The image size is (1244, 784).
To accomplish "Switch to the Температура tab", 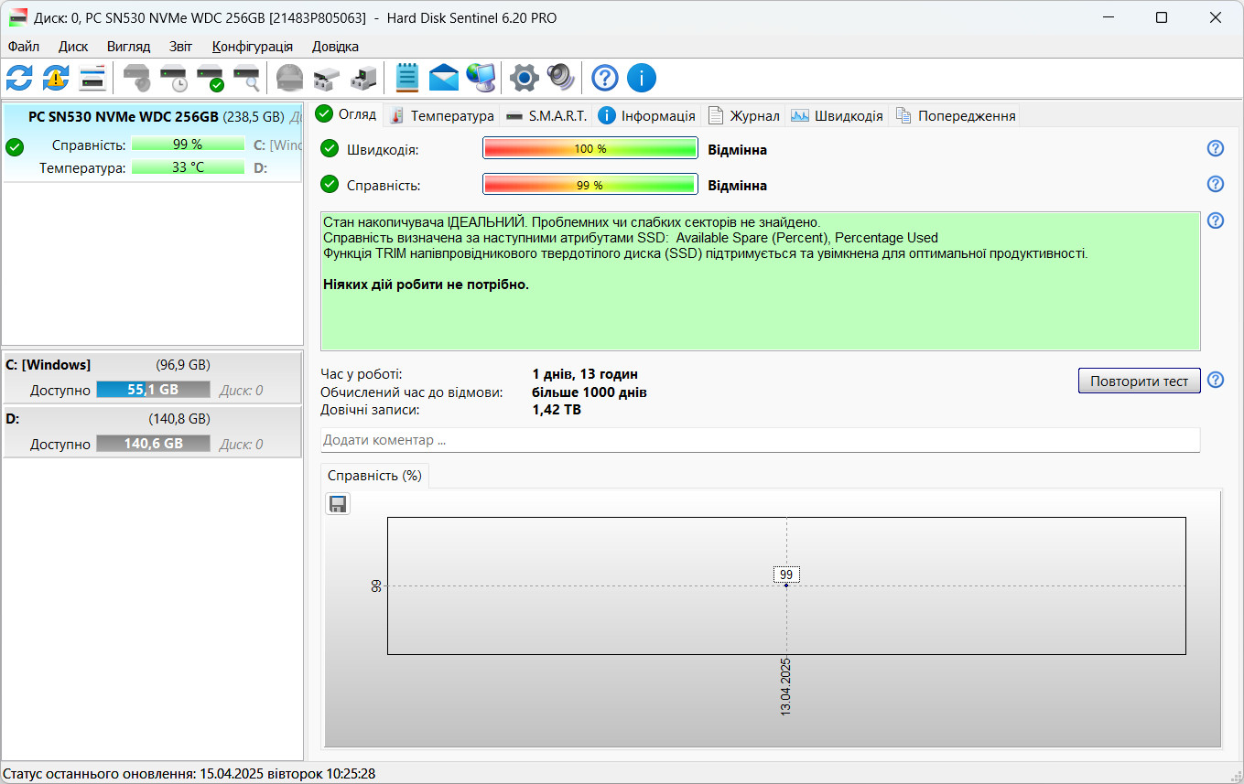I will (441, 115).
